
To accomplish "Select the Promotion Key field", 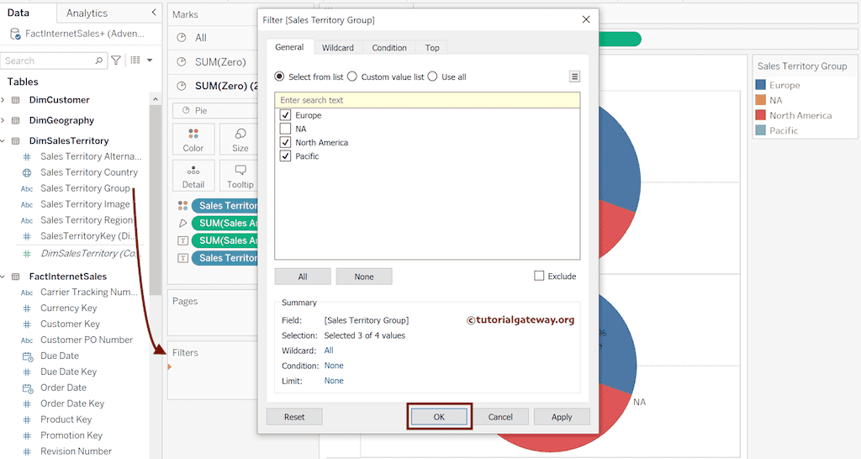I will click(71, 435).
